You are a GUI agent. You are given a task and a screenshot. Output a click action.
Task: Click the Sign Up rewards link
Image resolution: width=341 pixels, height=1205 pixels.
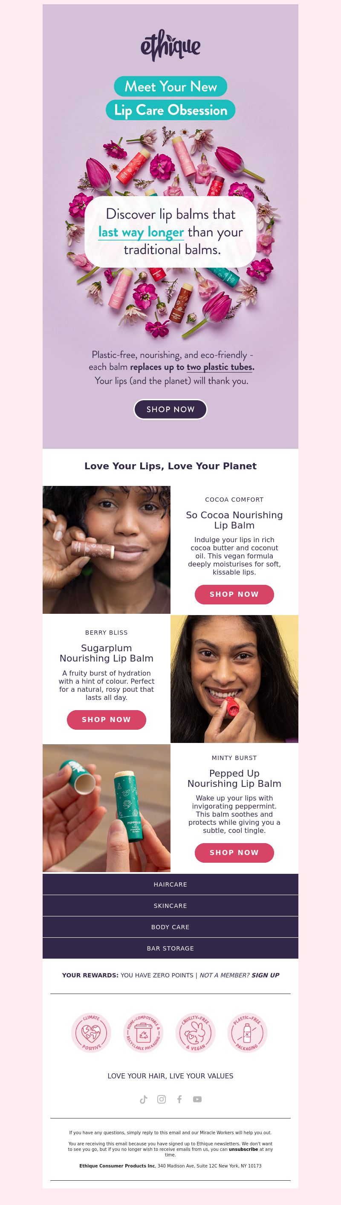click(x=265, y=975)
